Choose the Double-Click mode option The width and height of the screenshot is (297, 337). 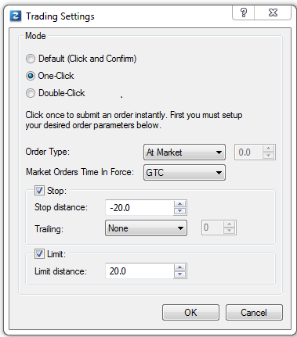31,93
